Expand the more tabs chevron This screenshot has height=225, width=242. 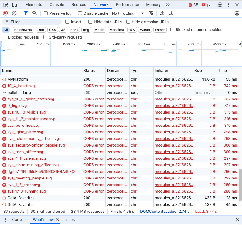click(167, 5)
